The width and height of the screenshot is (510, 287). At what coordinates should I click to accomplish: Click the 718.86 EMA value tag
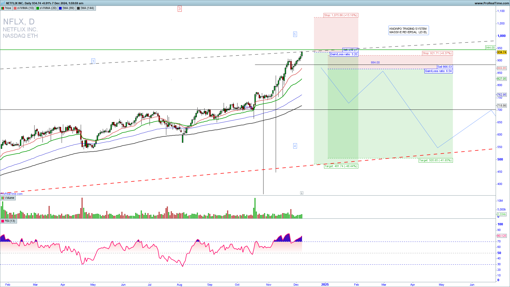tap(502, 105)
